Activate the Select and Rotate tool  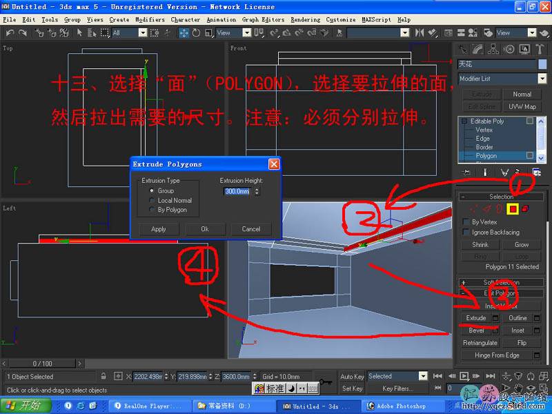point(196,33)
